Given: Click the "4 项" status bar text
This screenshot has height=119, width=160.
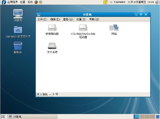Looking at the screenshot, I should point(55,94).
